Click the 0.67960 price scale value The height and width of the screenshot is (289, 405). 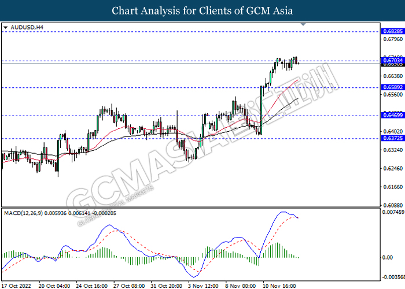tap(393, 39)
